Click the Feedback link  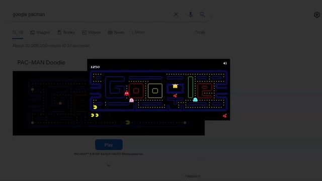coord(193,176)
